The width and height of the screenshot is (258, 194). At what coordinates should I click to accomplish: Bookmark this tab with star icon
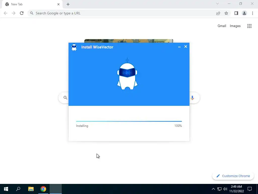226,13
